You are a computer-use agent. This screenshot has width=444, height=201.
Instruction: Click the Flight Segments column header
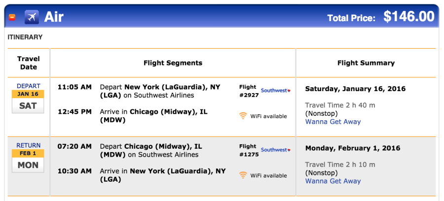173,63
